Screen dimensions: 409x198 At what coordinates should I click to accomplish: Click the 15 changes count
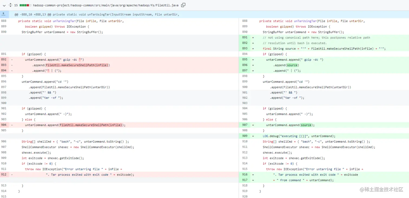coord(16,5)
